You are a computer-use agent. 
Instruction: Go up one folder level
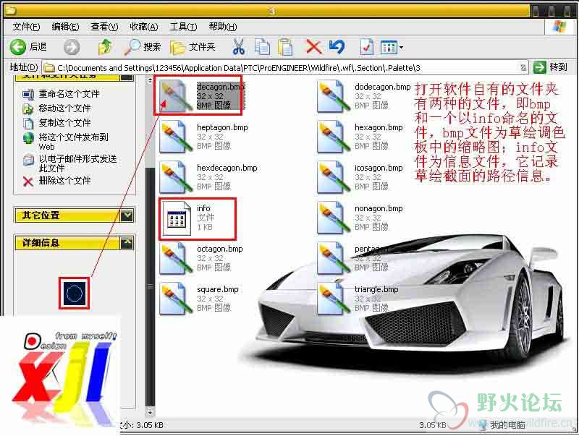click(x=105, y=47)
